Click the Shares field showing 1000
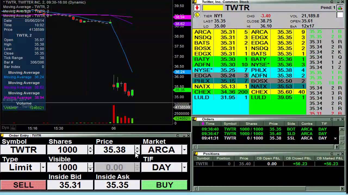The image size is (348, 195). click(67, 150)
